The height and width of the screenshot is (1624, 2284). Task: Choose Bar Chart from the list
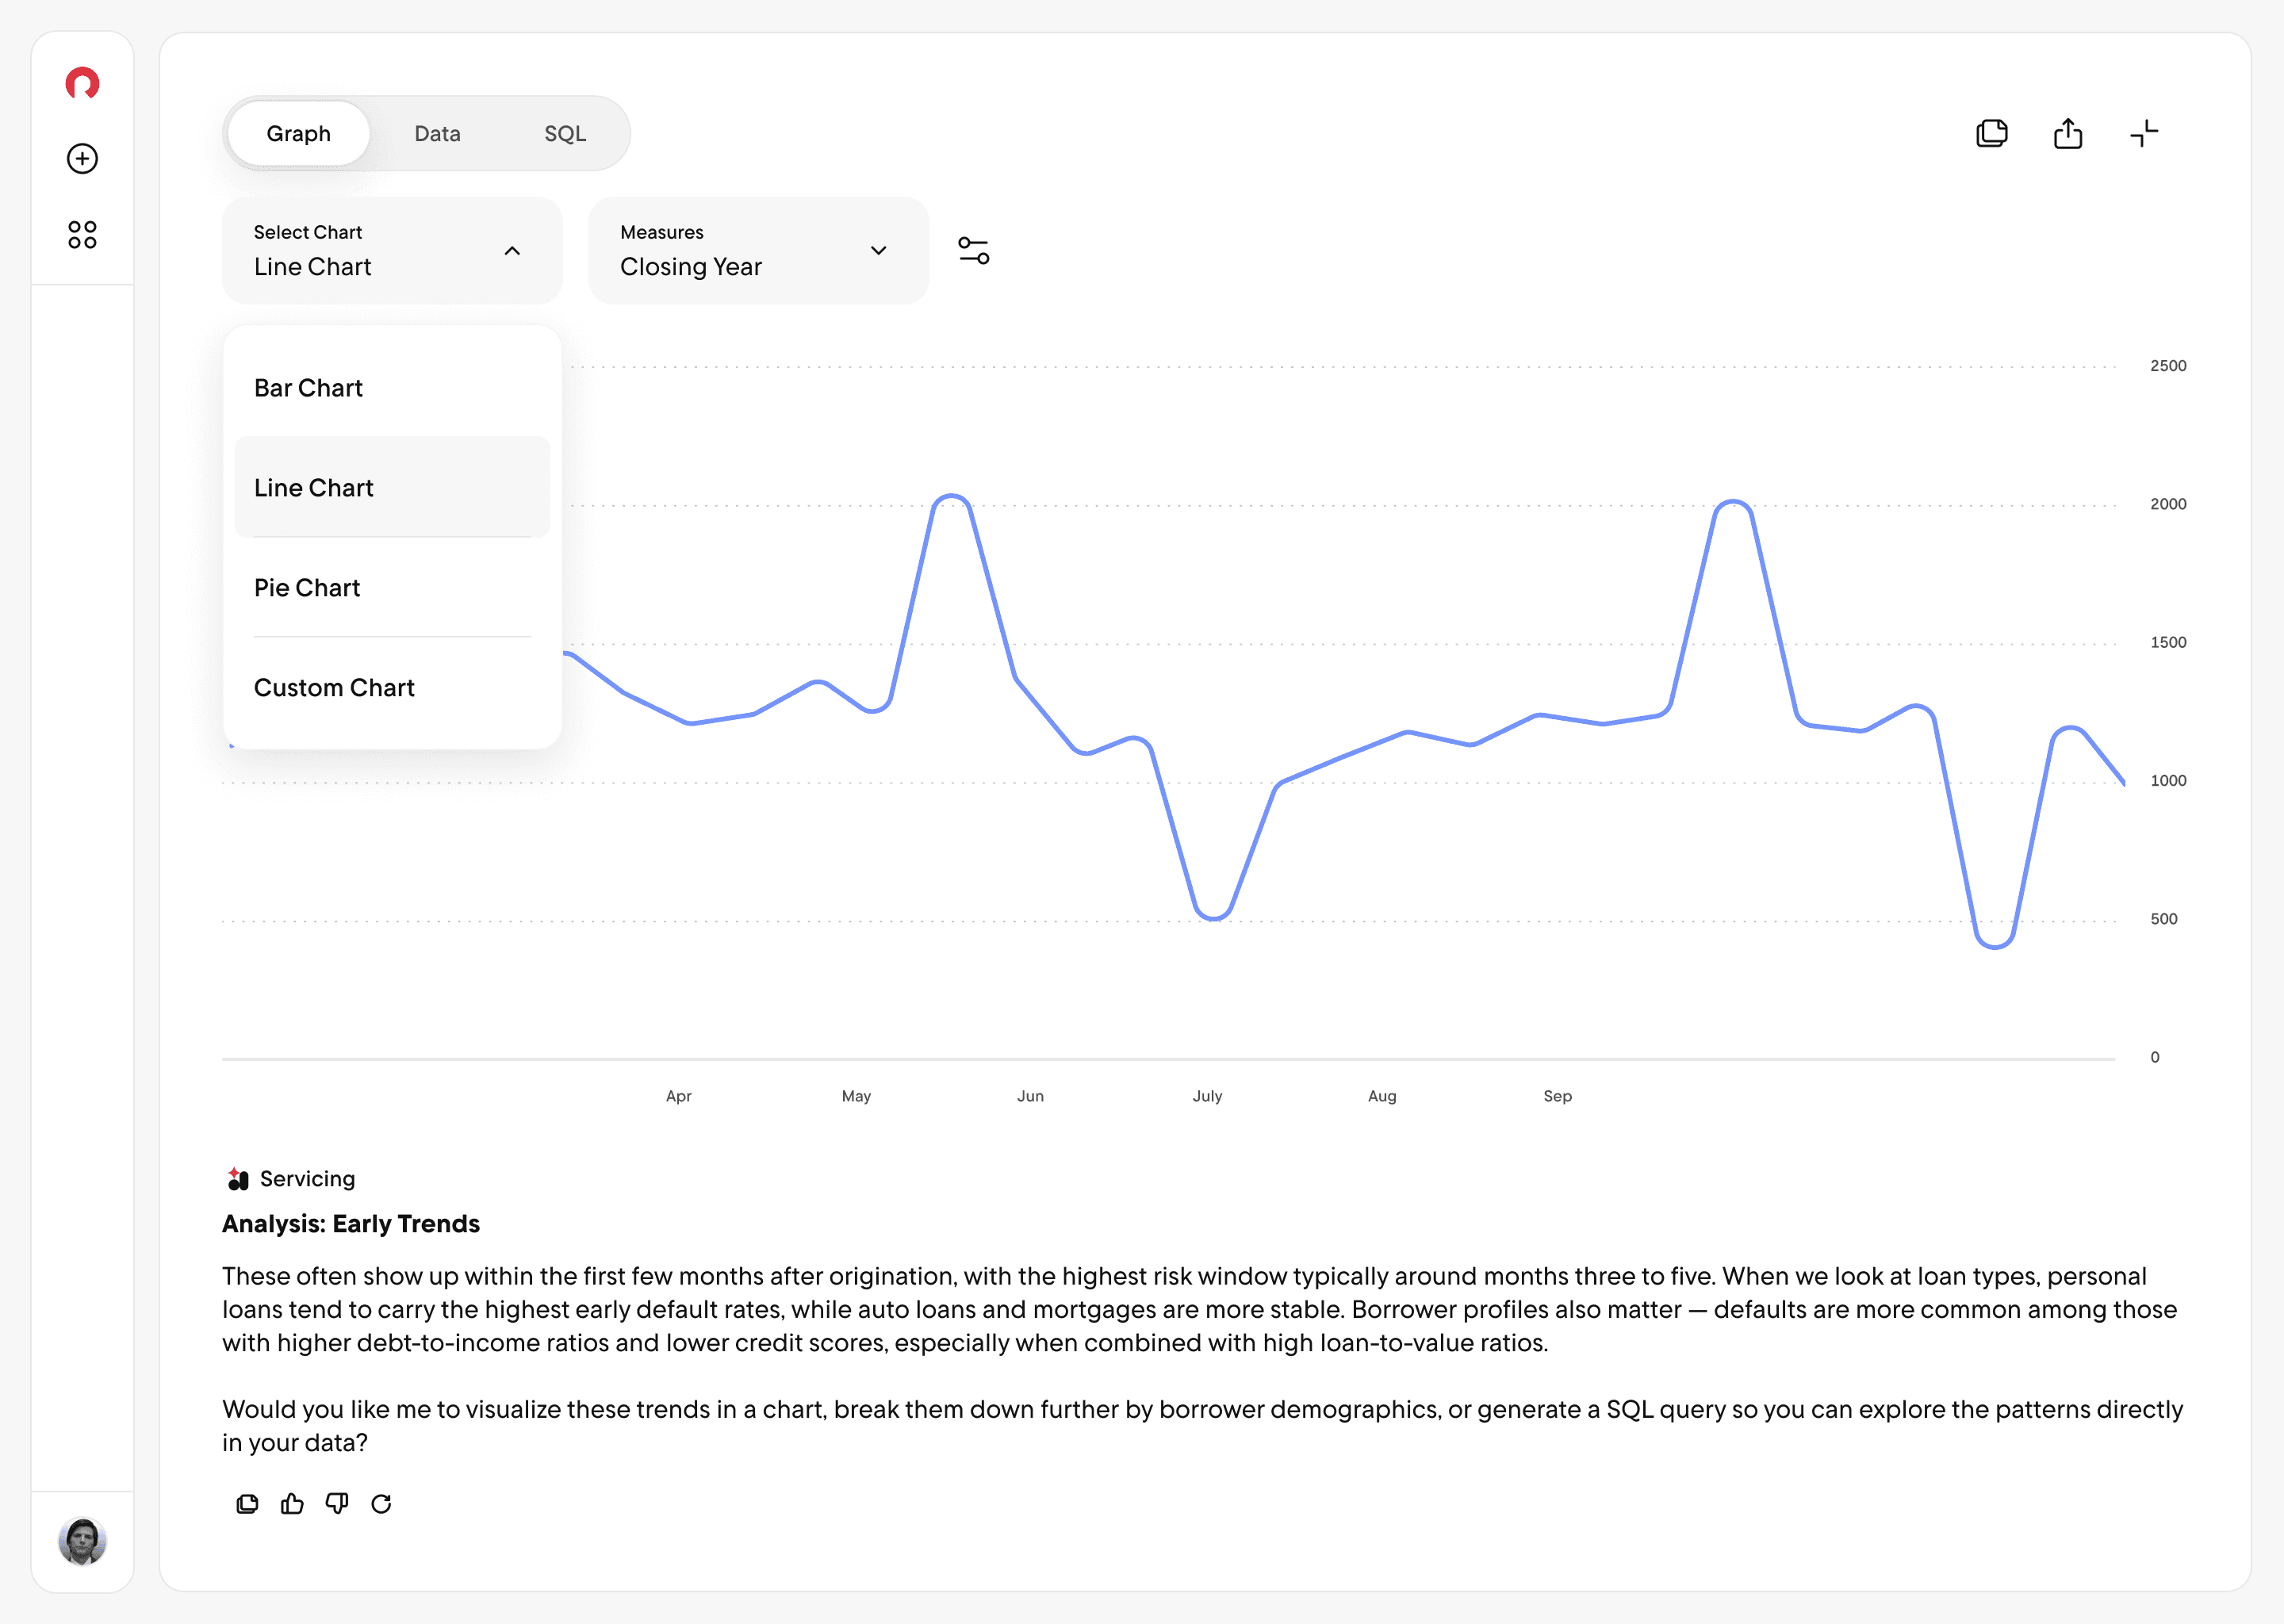click(308, 388)
